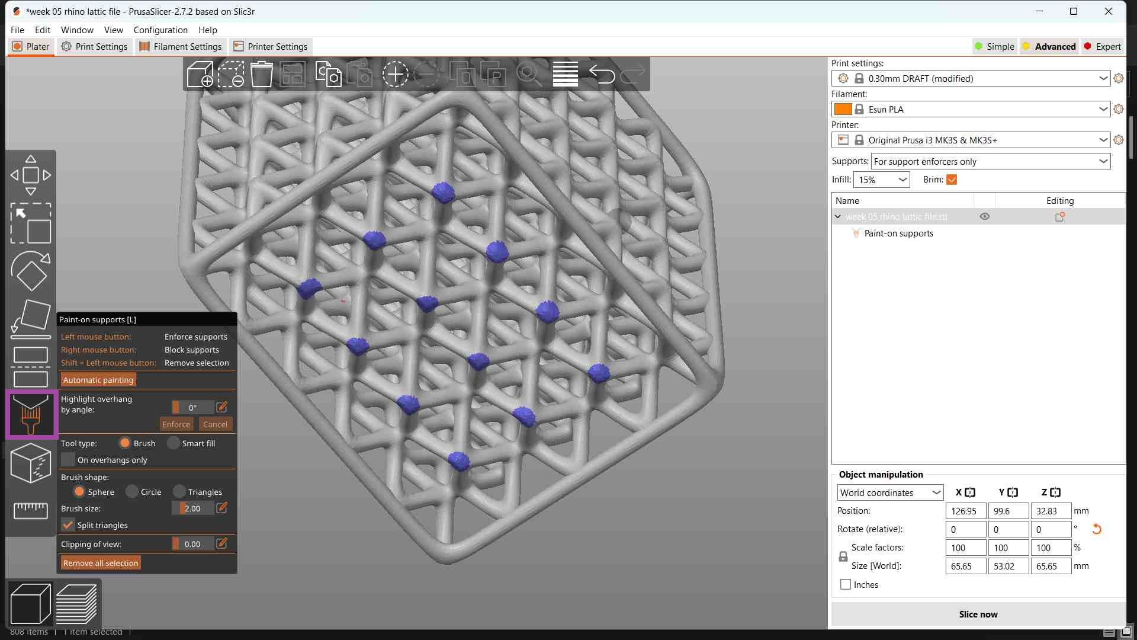The image size is (1137, 640).
Task: Select Smart fill tool type
Action: (x=174, y=443)
